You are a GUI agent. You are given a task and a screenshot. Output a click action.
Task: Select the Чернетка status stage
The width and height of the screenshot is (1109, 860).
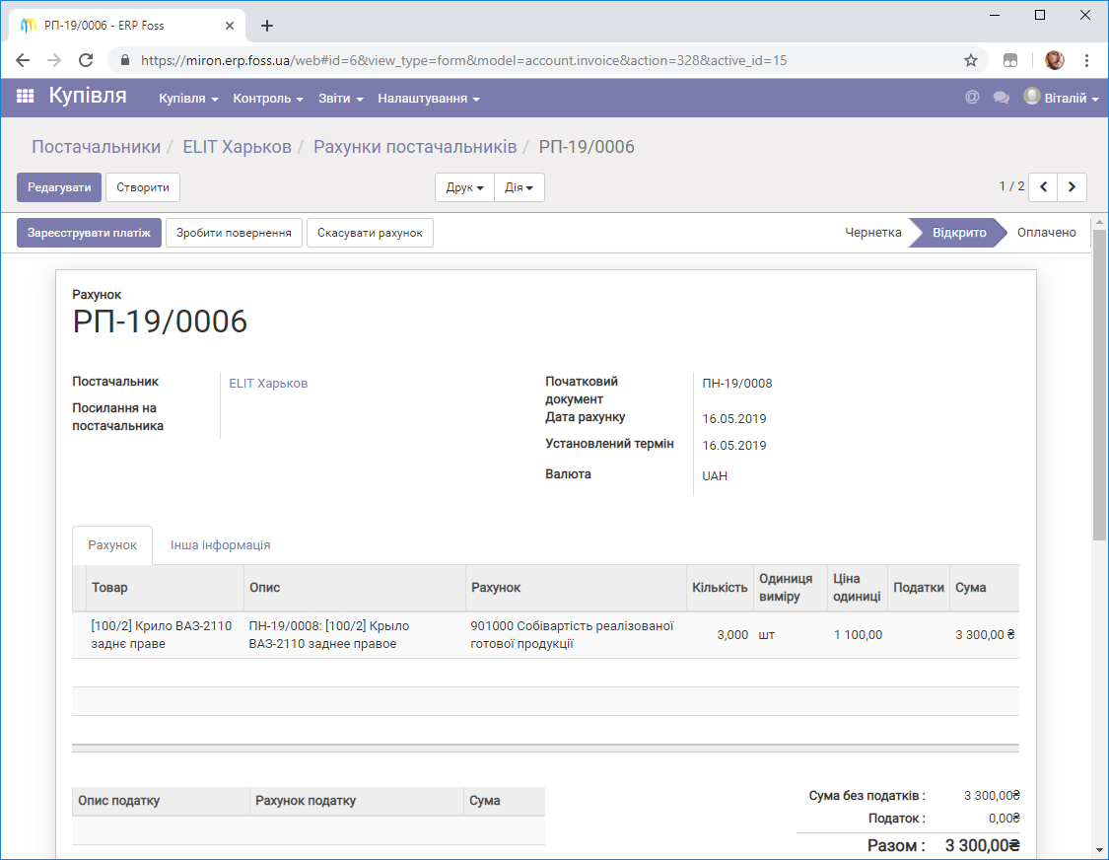[x=872, y=233]
